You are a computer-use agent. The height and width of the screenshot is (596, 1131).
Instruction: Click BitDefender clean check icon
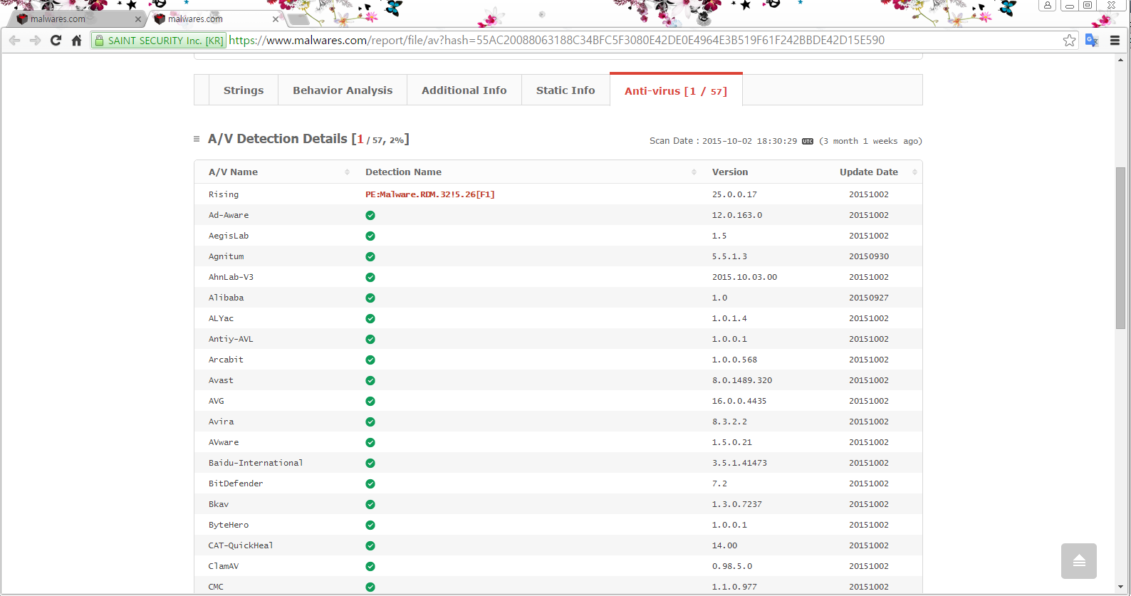point(370,483)
